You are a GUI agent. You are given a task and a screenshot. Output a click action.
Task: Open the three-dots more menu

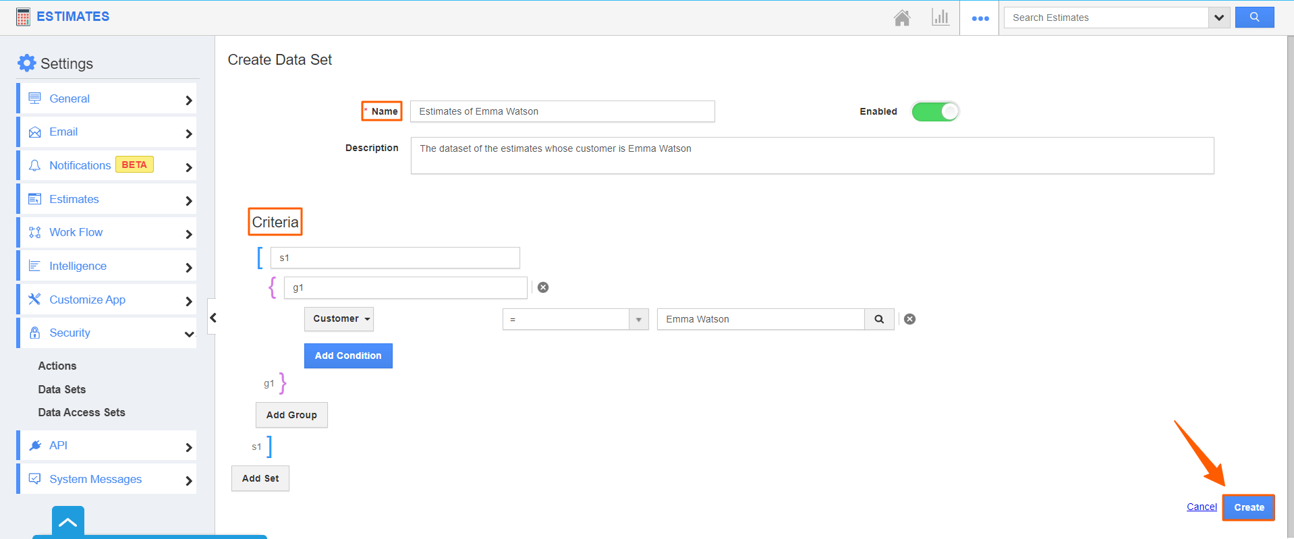point(980,18)
